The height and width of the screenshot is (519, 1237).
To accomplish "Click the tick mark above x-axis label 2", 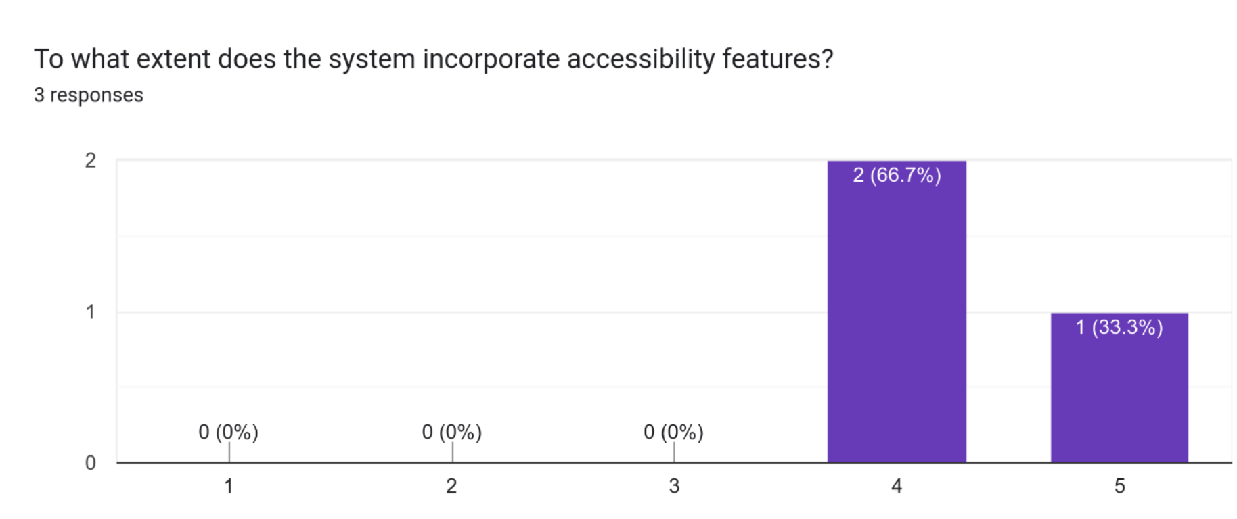I will (x=452, y=452).
